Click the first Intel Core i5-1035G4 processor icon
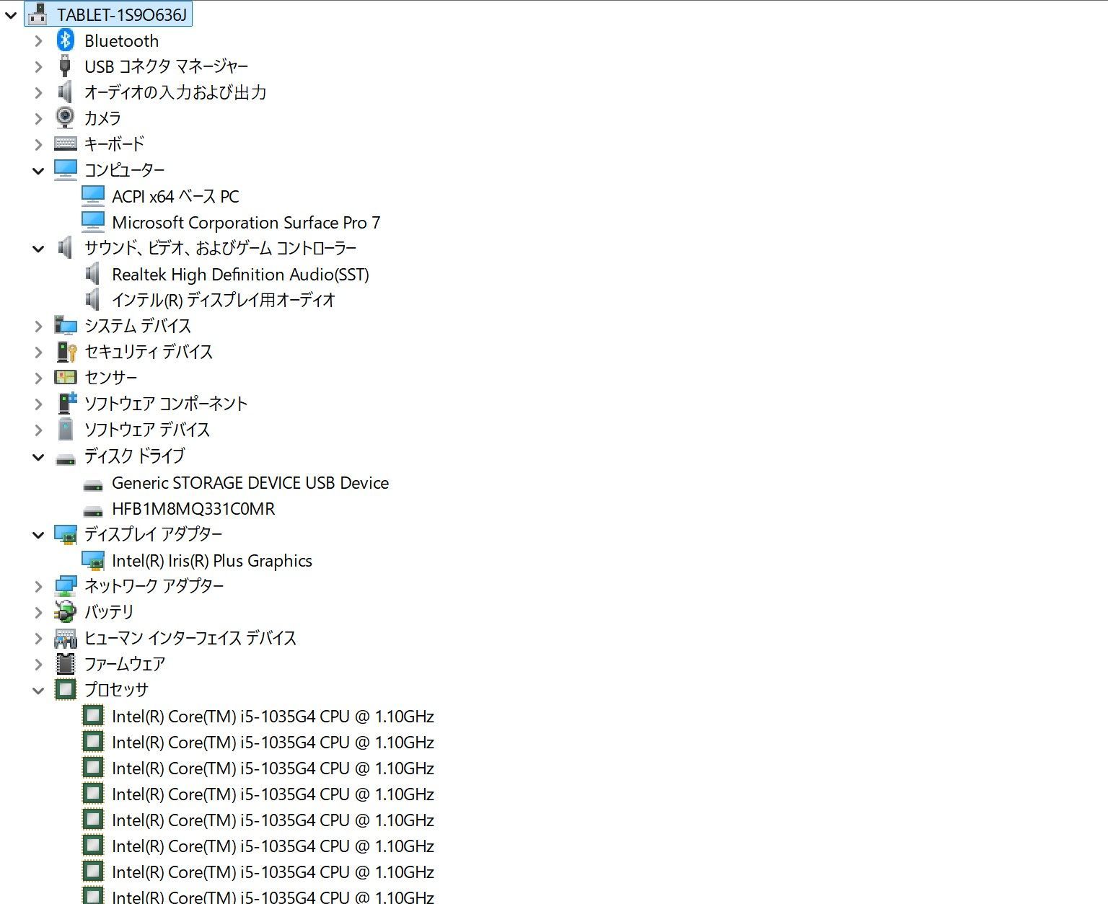1108x904 pixels. point(93,715)
